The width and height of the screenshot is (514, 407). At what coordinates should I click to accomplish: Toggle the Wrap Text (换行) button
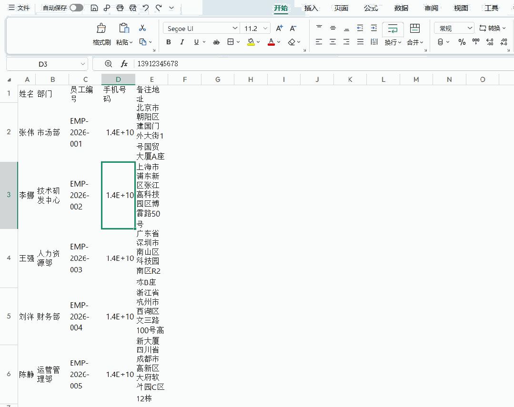[x=393, y=34]
